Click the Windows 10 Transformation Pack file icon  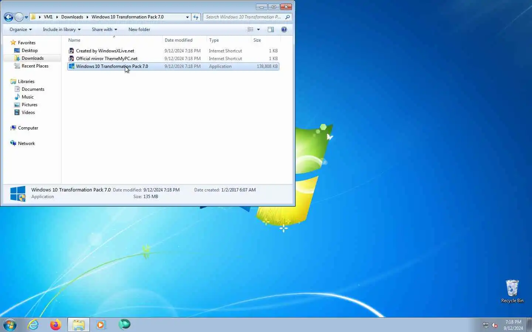pyautogui.click(x=71, y=66)
